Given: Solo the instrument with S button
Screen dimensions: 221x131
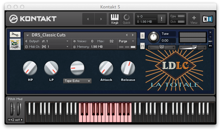Looking at the screenshot, I should pos(142,35).
